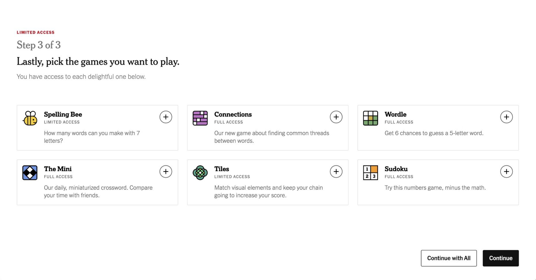The width and height of the screenshot is (536, 280).
Task: Add Tiles with the plus toggle
Action: (336, 172)
